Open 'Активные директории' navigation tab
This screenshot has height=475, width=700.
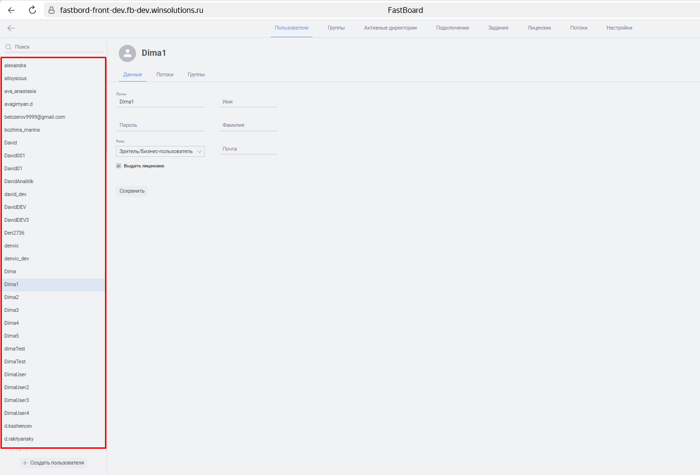click(x=390, y=28)
